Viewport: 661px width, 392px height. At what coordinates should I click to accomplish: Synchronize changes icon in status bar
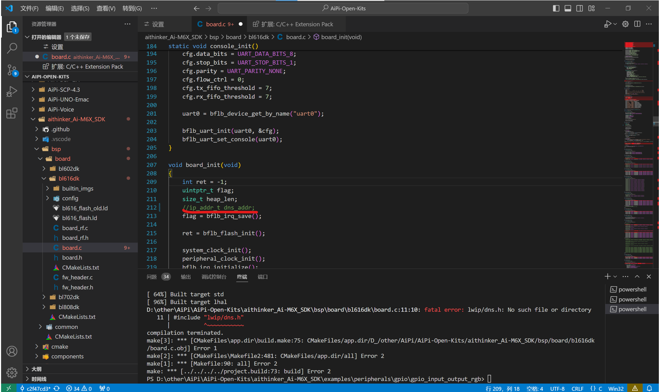pyautogui.click(x=57, y=388)
